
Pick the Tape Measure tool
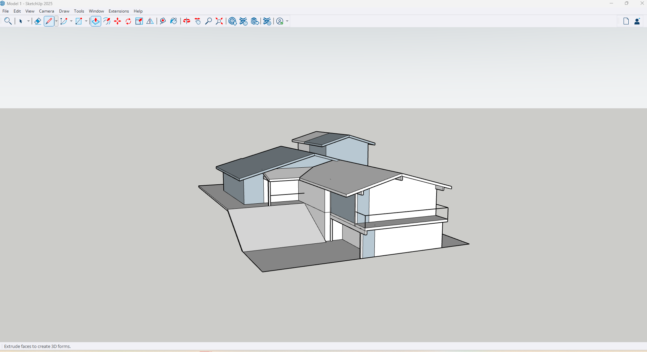pyautogui.click(x=163, y=21)
